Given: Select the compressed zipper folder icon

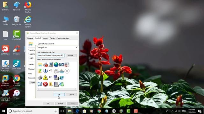Looking at the screenshot, I should [51, 84].
